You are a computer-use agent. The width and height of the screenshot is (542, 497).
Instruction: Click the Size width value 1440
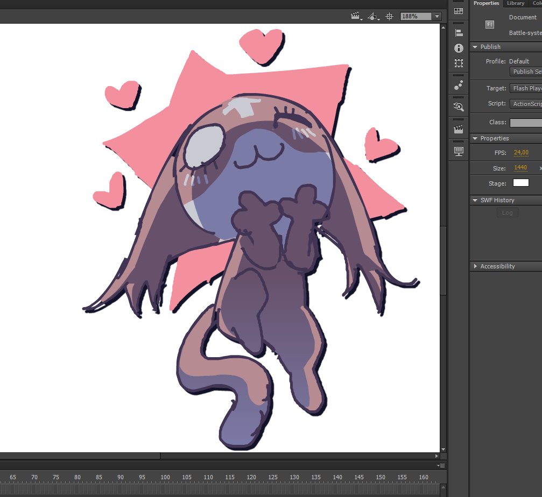click(x=520, y=167)
